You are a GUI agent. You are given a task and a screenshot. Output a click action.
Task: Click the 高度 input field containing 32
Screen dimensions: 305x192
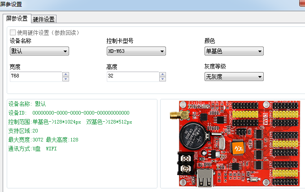click(x=132, y=77)
